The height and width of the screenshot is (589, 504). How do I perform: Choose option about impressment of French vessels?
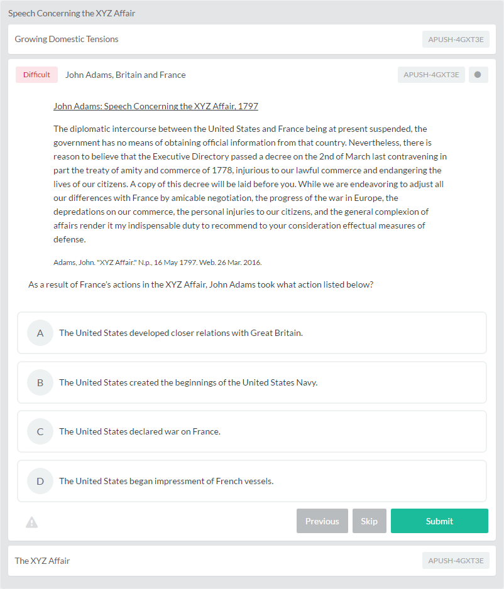tap(252, 481)
